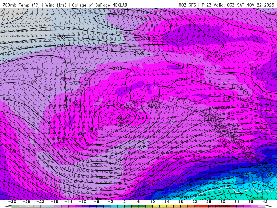Click the 34 tick on the scale
The width and height of the screenshot is (277, 208).
[237, 202]
